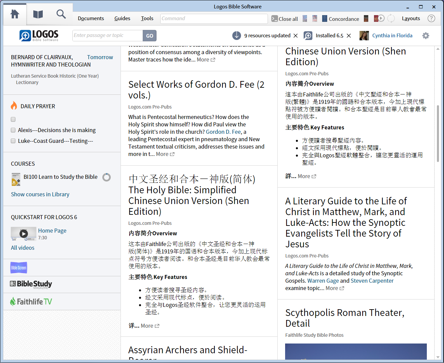Open the Layouts menu
This screenshot has height=363, width=444.
coord(411,18)
